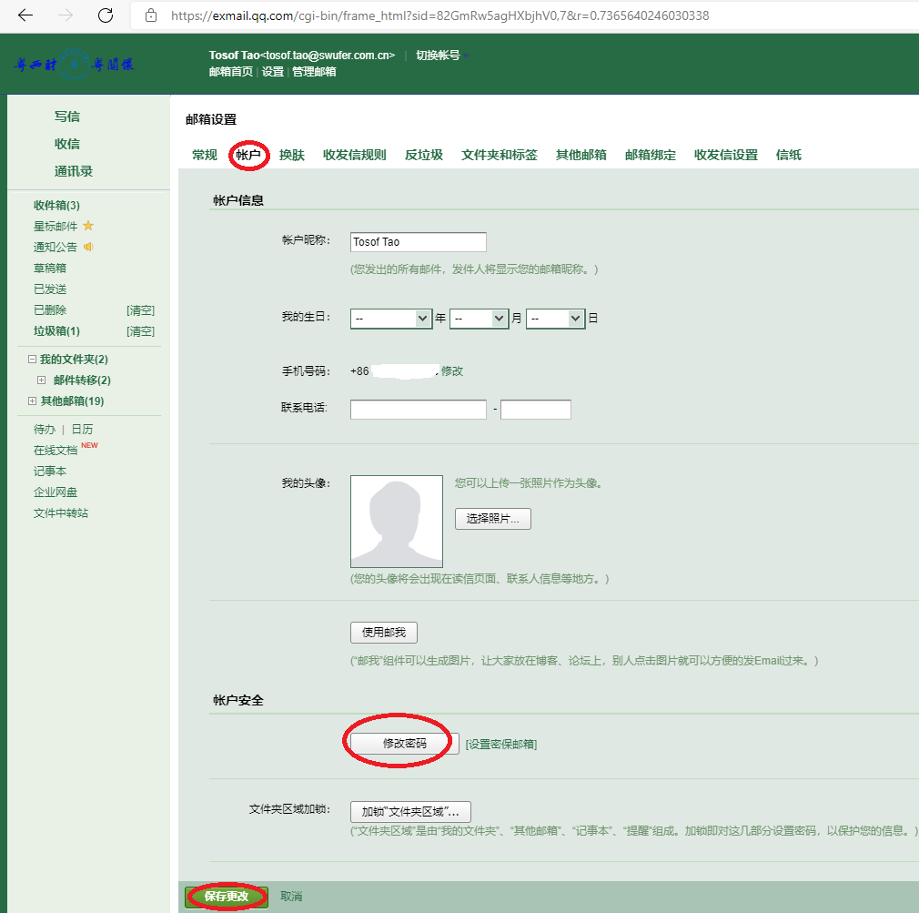Click the 邮件转移(2) folder label
The height and width of the screenshot is (913, 919).
[82, 380]
